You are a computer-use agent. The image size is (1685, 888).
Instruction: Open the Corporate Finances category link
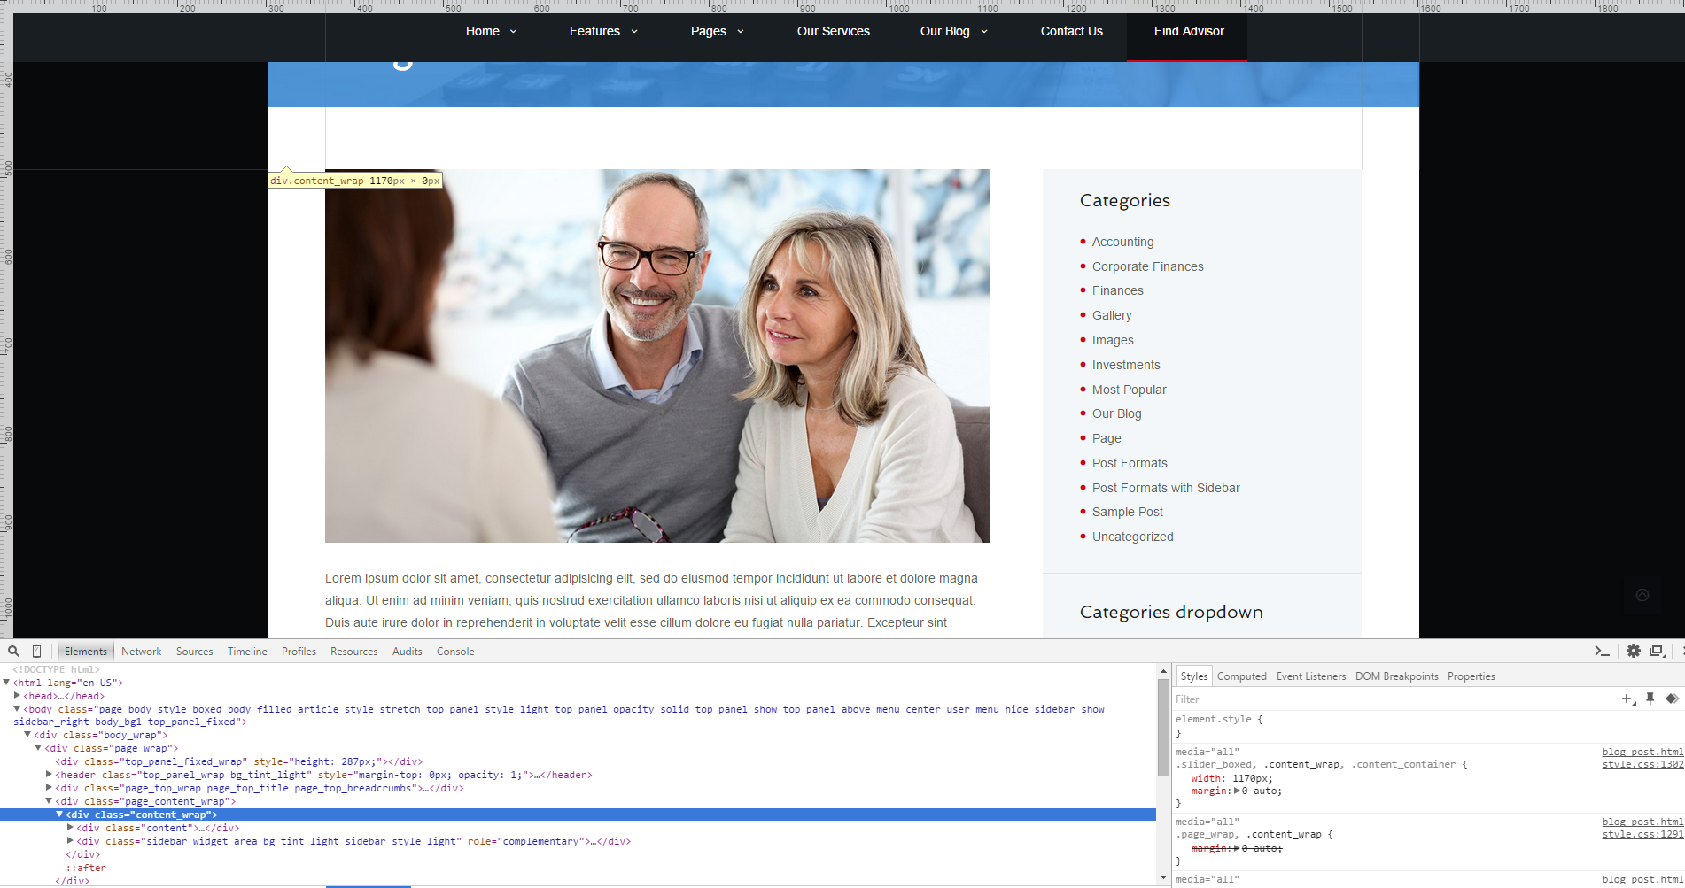pyautogui.click(x=1147, y=266)
